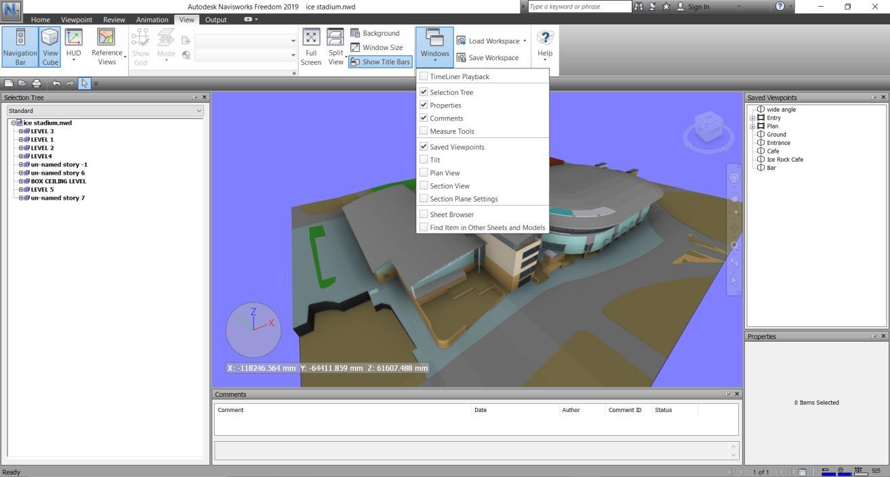Switch to the Review ribbon tab
Image resolution: width=890 pixels, height=477 pixels.
click(x=114, y=20)
